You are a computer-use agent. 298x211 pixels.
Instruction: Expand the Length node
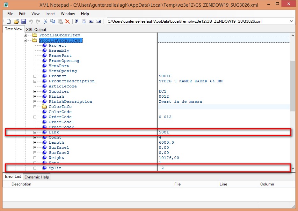(x=35, y=142)
